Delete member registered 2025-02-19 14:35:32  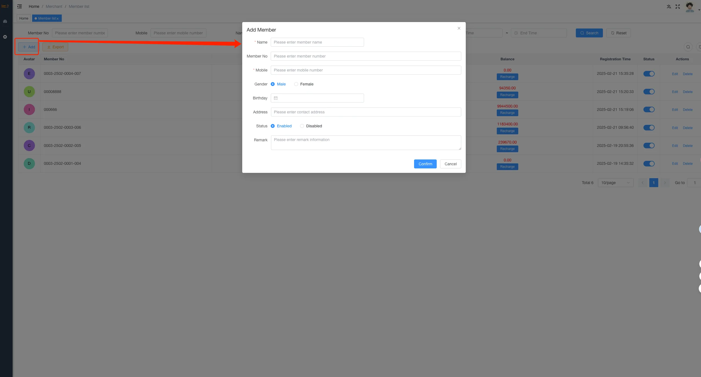(688, 164)
